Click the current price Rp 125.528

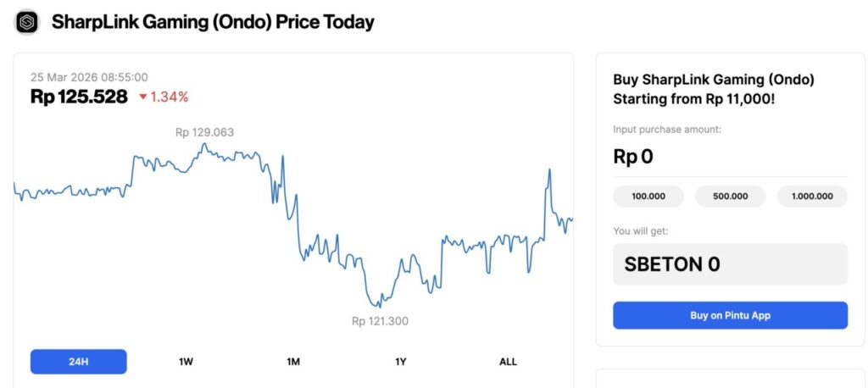point(79,97)
